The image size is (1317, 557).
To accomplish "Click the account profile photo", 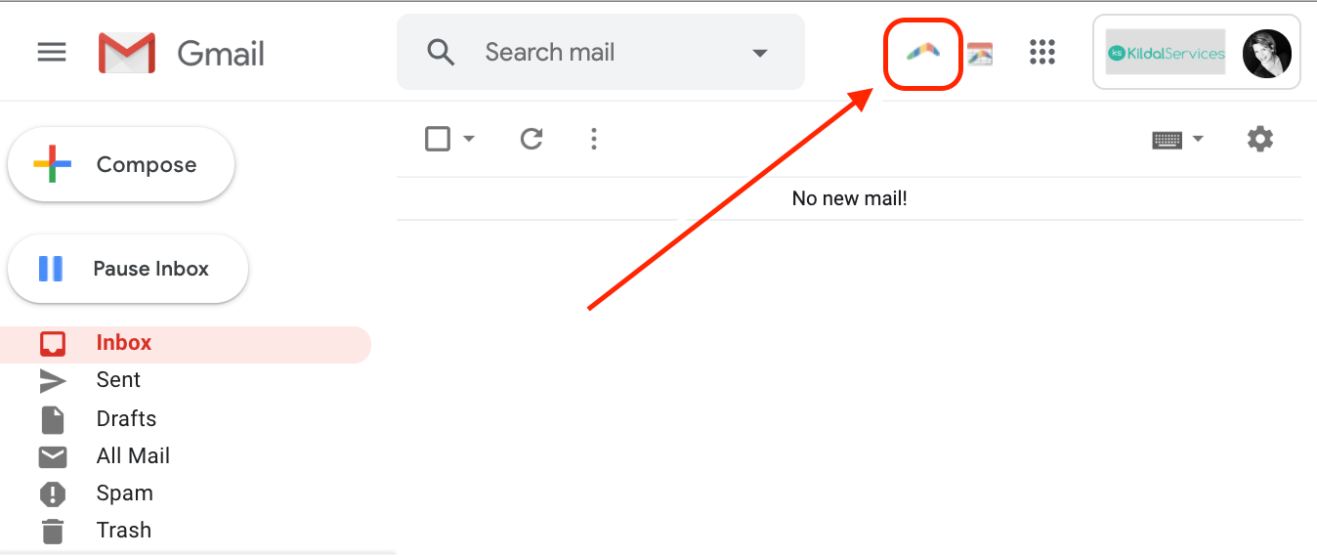I will pos(1267,53).
